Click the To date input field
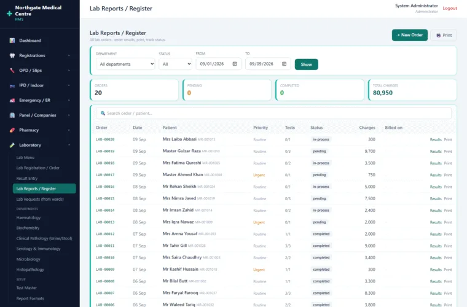The width and height of the screenshot is (467, 307). point(268,64)
